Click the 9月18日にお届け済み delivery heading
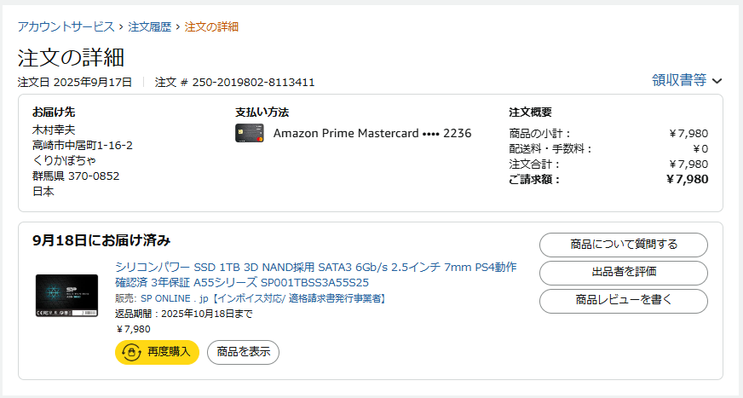The width and height of the screenshot is (743, 398). click(101, 239)
